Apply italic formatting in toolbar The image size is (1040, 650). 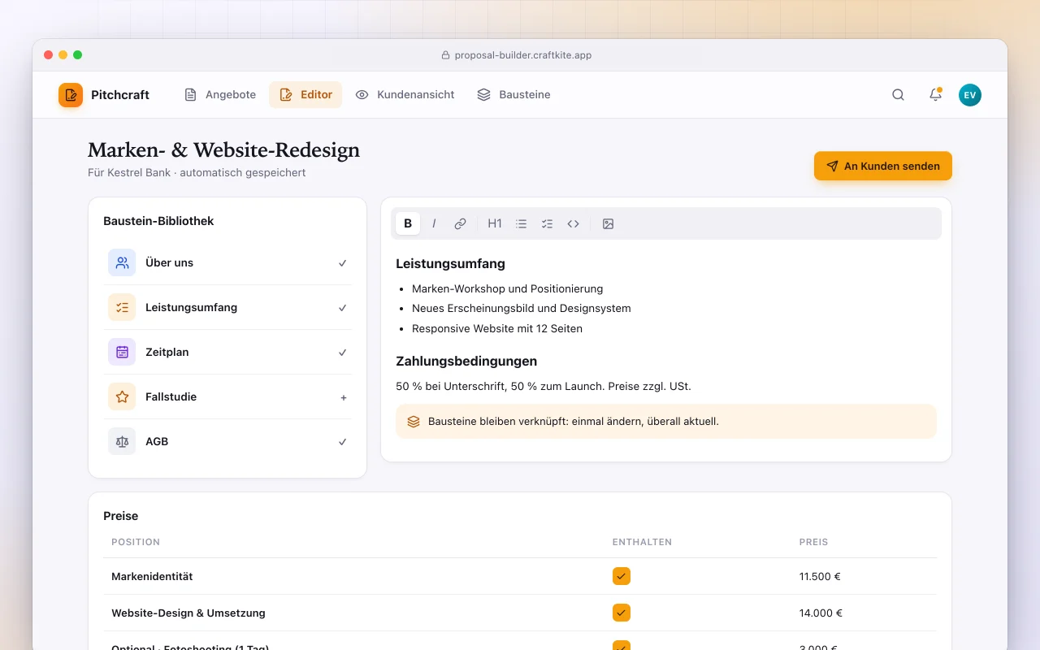click(434, 223)
